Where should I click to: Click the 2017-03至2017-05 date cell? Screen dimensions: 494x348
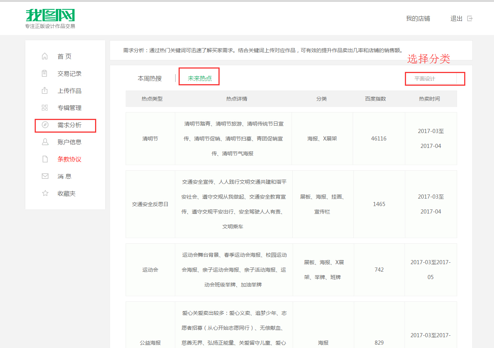pyautogui.click(x=431, y=270)
